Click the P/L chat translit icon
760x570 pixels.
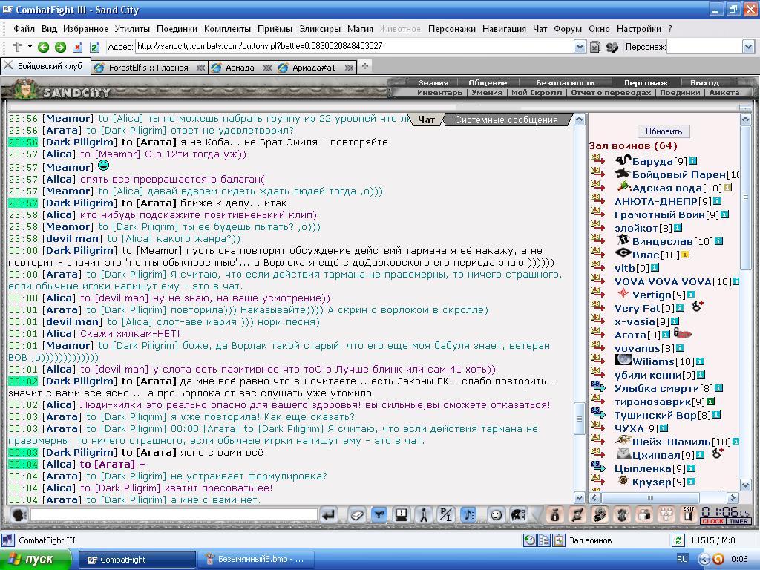(x=445, y=515)
